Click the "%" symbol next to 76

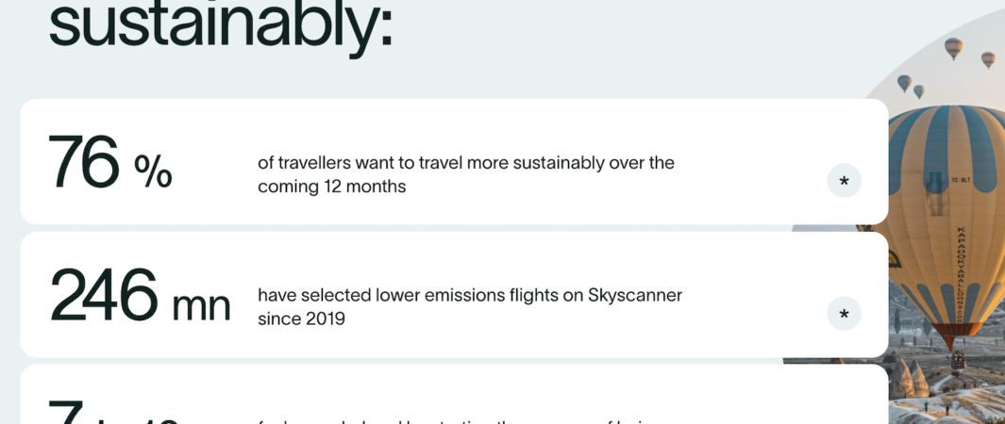(153, 171)
